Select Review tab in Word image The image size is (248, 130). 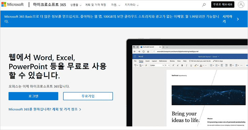[x=172, y=61]
